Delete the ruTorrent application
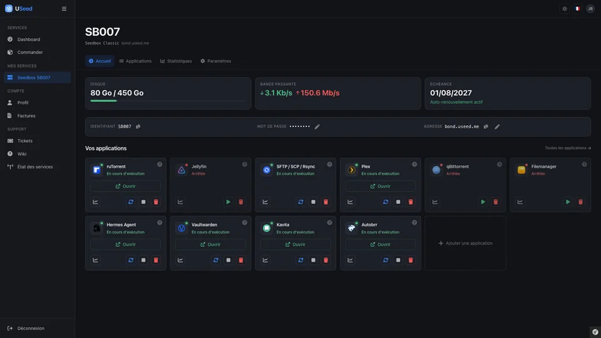 [156, 202]
